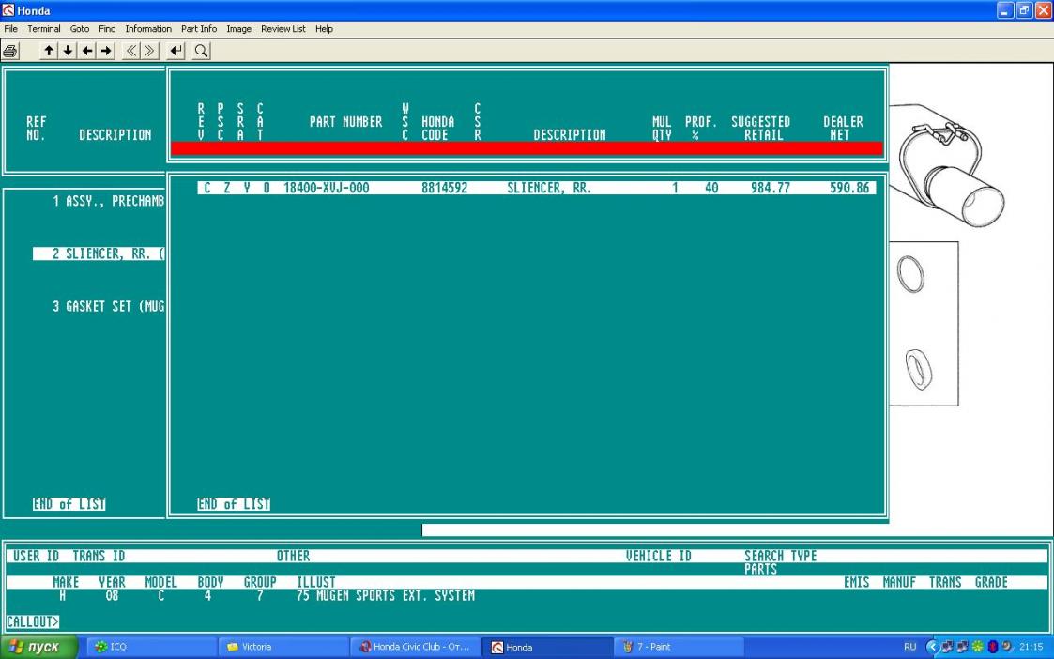This screenshot has width=1054, height=659.
Task: Click the Print toolbar icon
Action: tap(10, 51)
